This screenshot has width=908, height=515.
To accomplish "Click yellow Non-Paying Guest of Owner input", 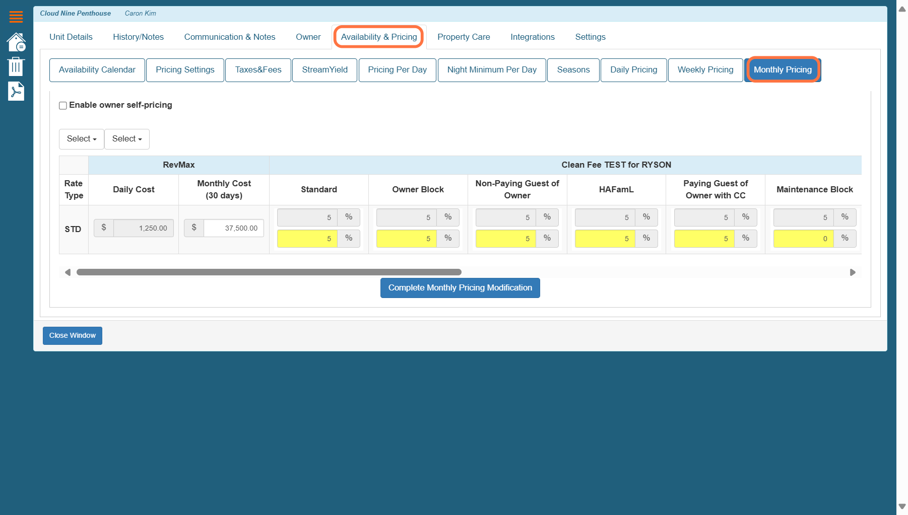I will point(506,239).
